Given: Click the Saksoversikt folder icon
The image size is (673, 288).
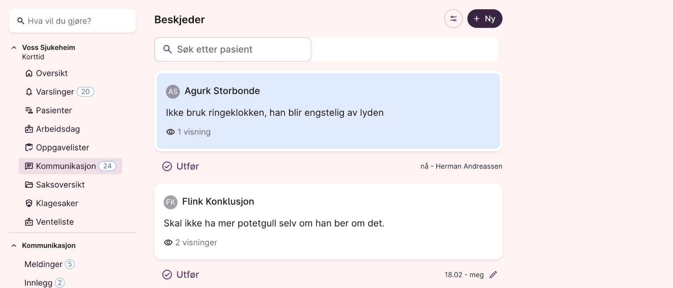Looking at the screenshot, I should click(x=29, y=185).
